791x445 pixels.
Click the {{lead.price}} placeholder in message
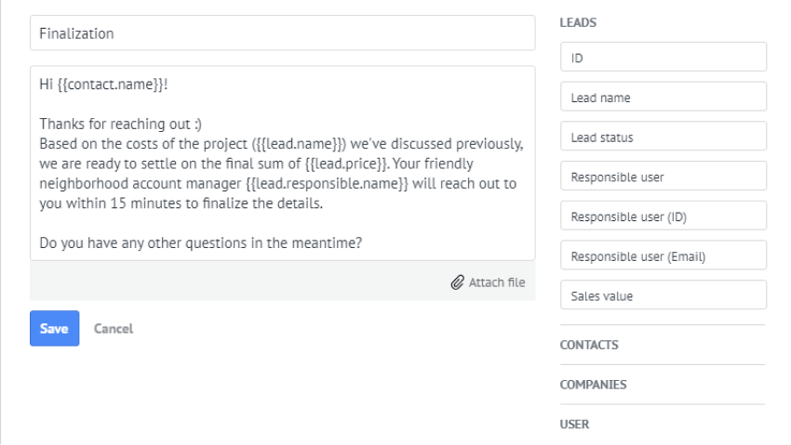(x=355, y=163)
